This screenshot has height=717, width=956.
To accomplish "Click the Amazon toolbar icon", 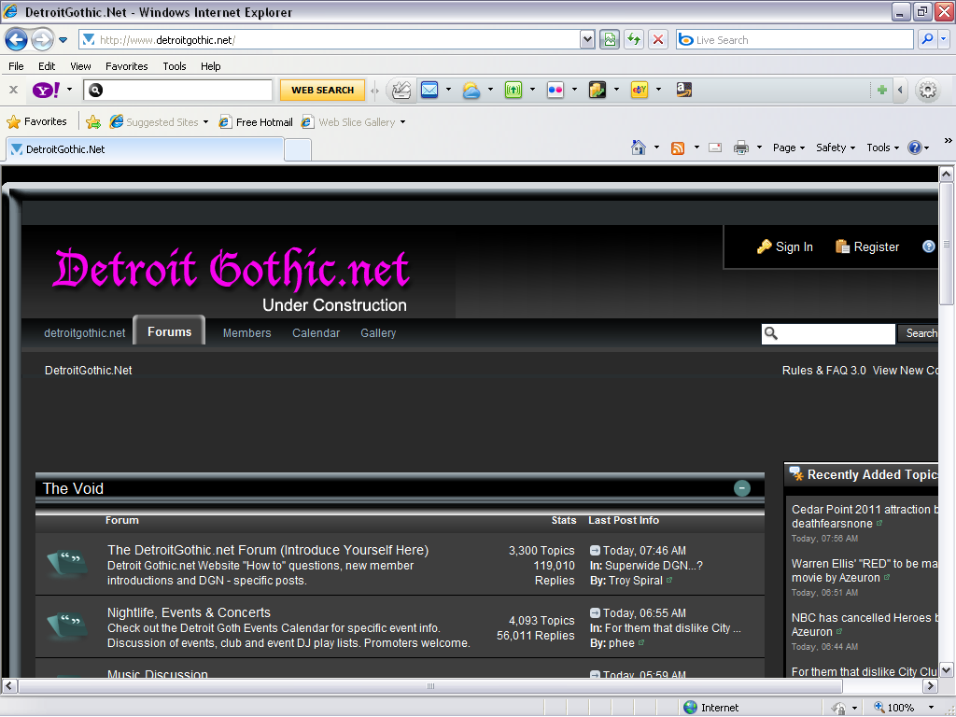I will (683, 91).
